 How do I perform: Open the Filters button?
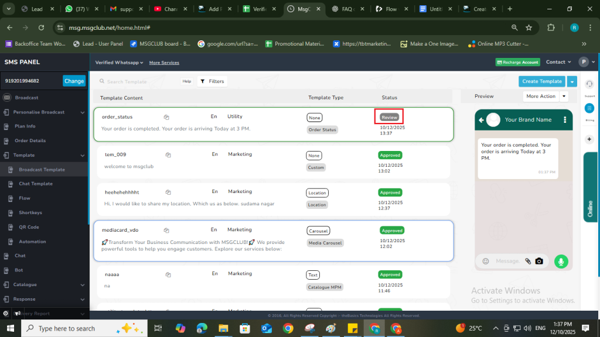click(212, 81)
